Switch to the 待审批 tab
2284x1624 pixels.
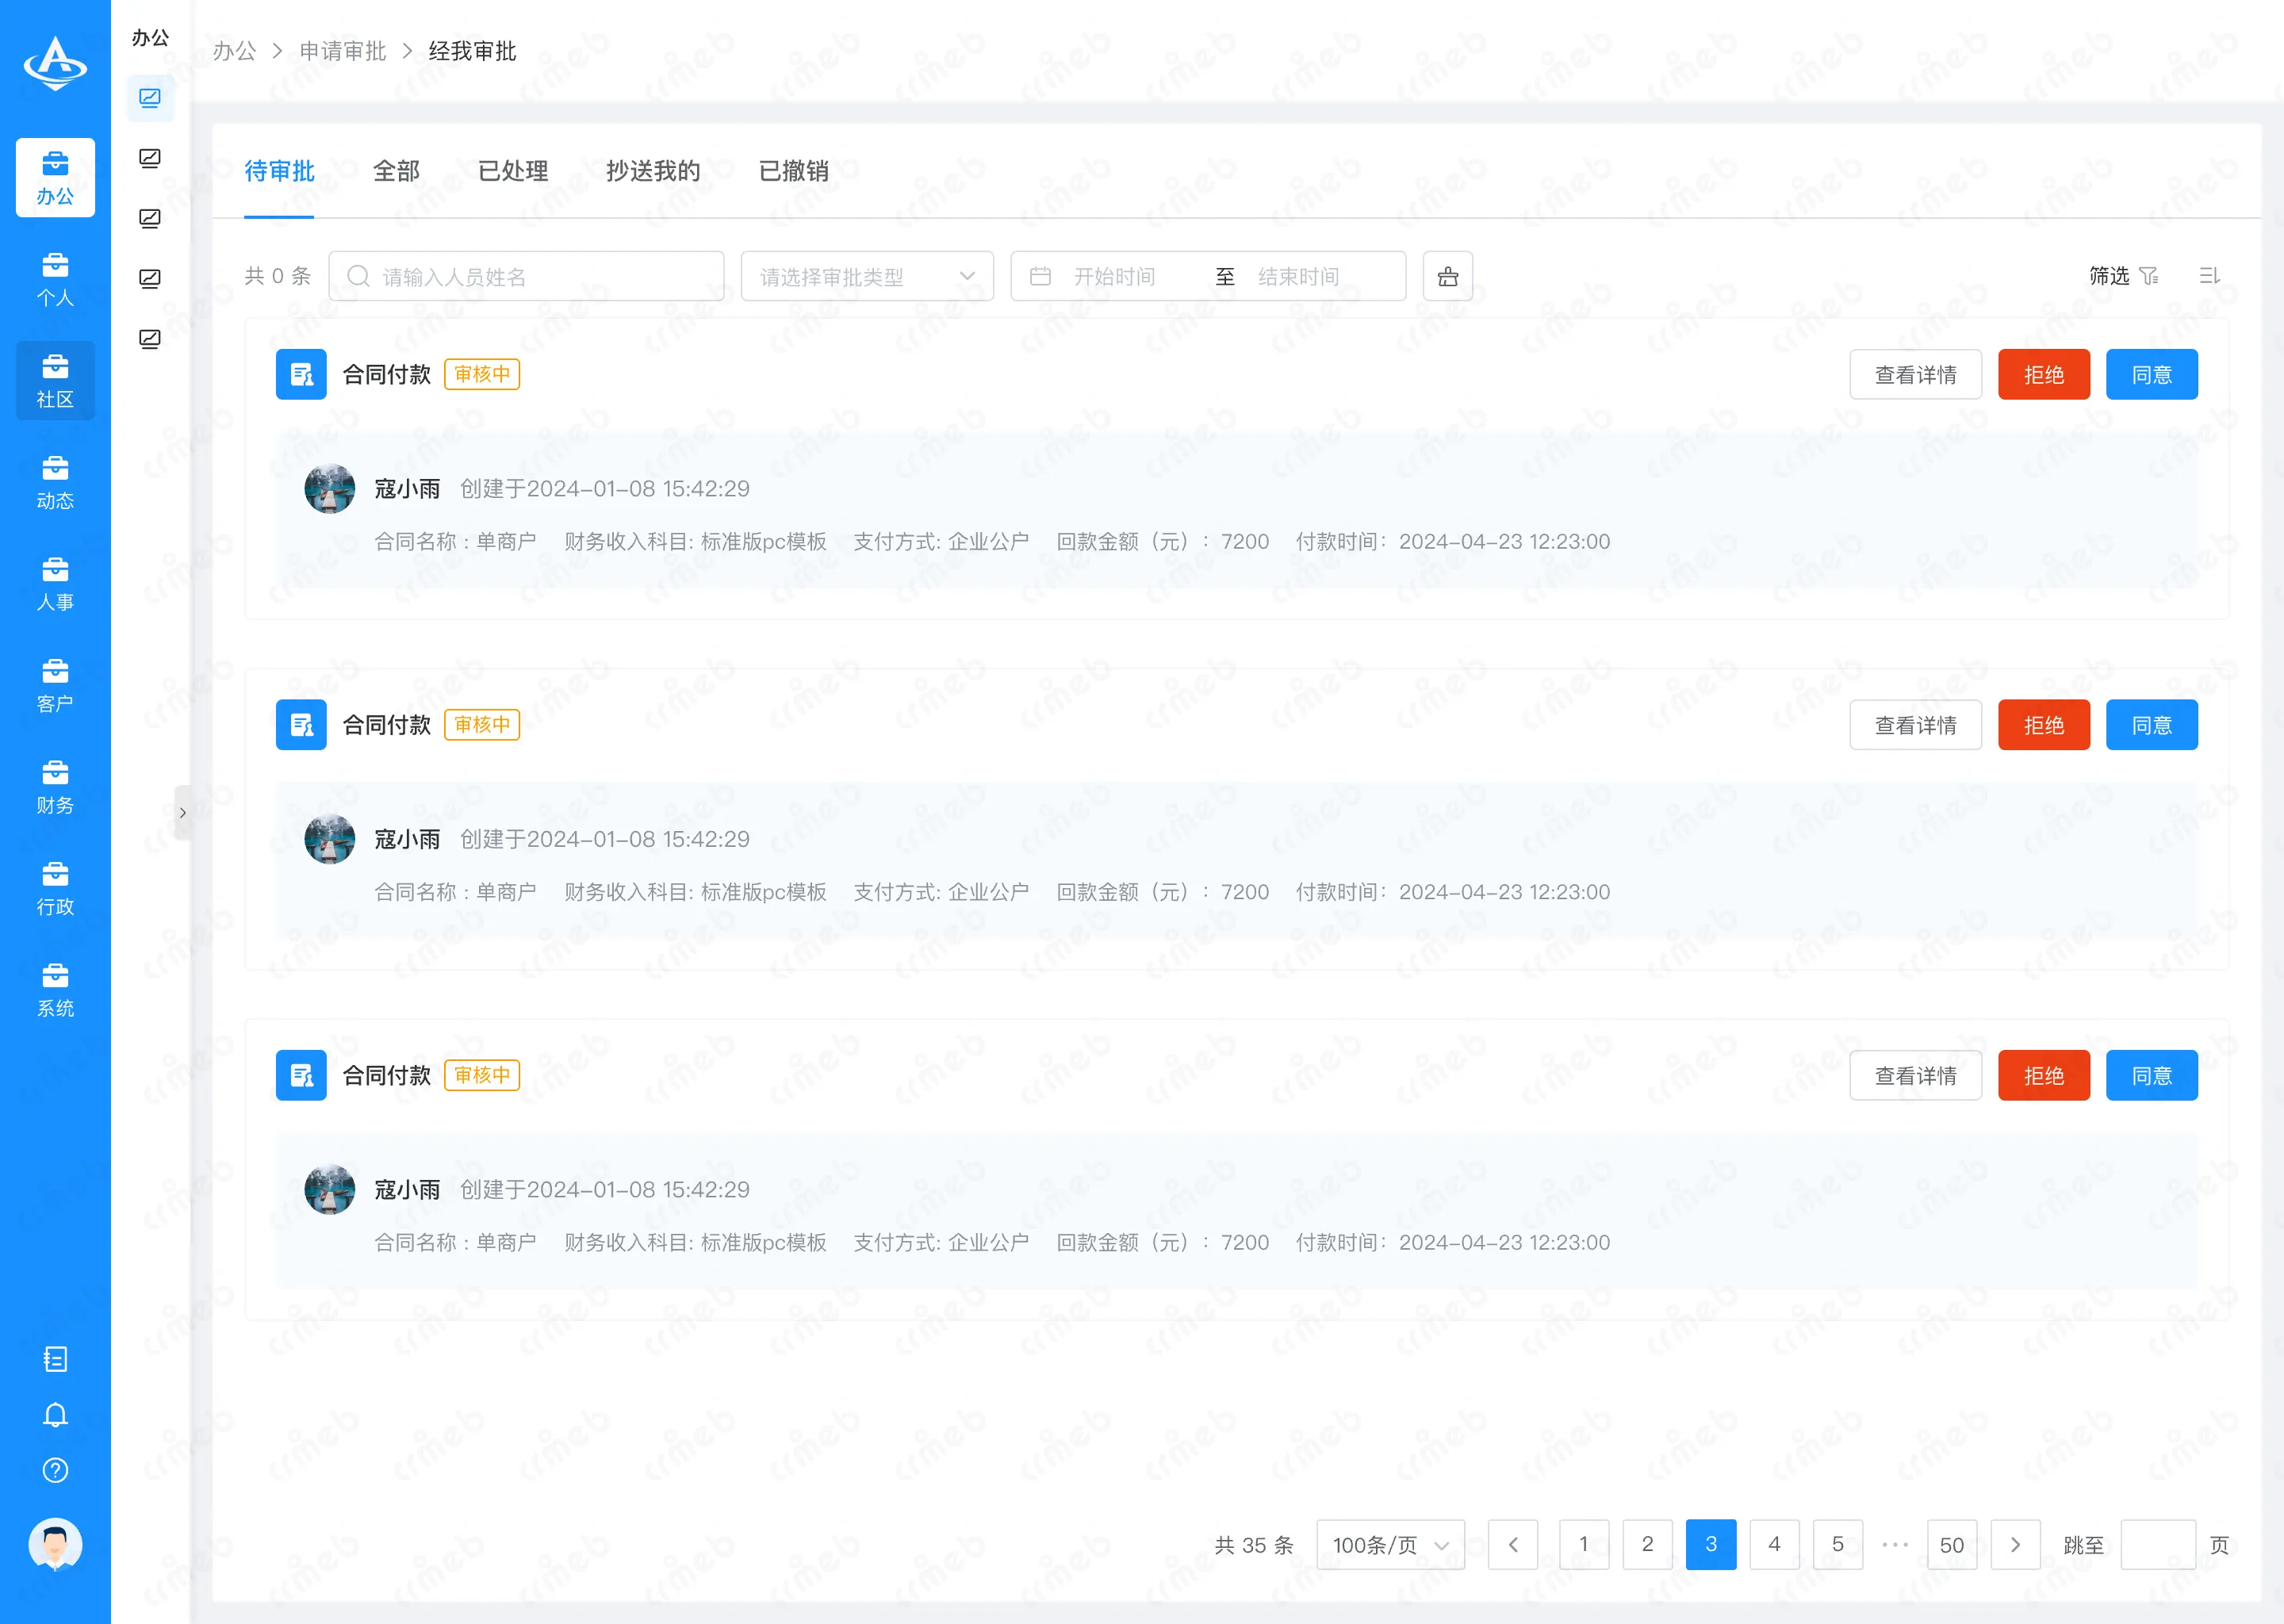(279, 171)
